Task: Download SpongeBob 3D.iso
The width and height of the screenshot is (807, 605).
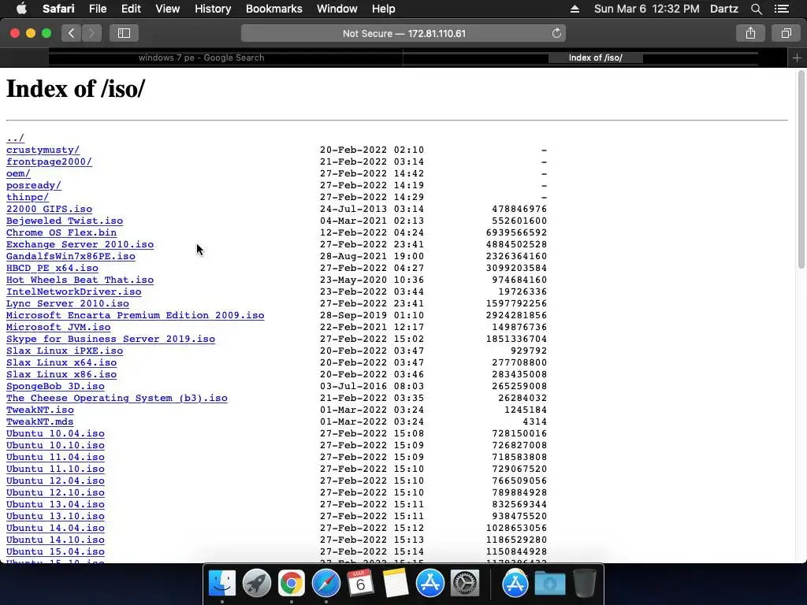Action: [55, 386]
